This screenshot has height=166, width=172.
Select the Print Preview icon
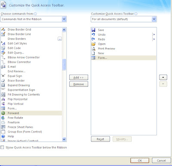point(93,48)
